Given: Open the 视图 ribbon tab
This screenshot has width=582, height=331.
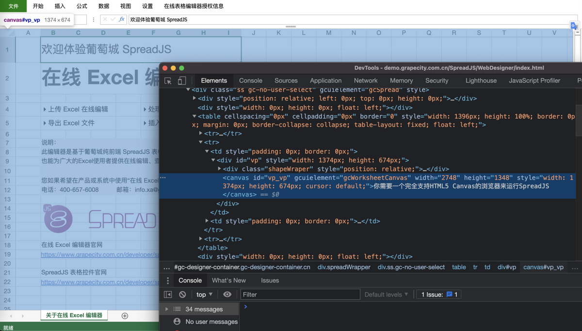Looking at the screenshot, I should [126, 6].
